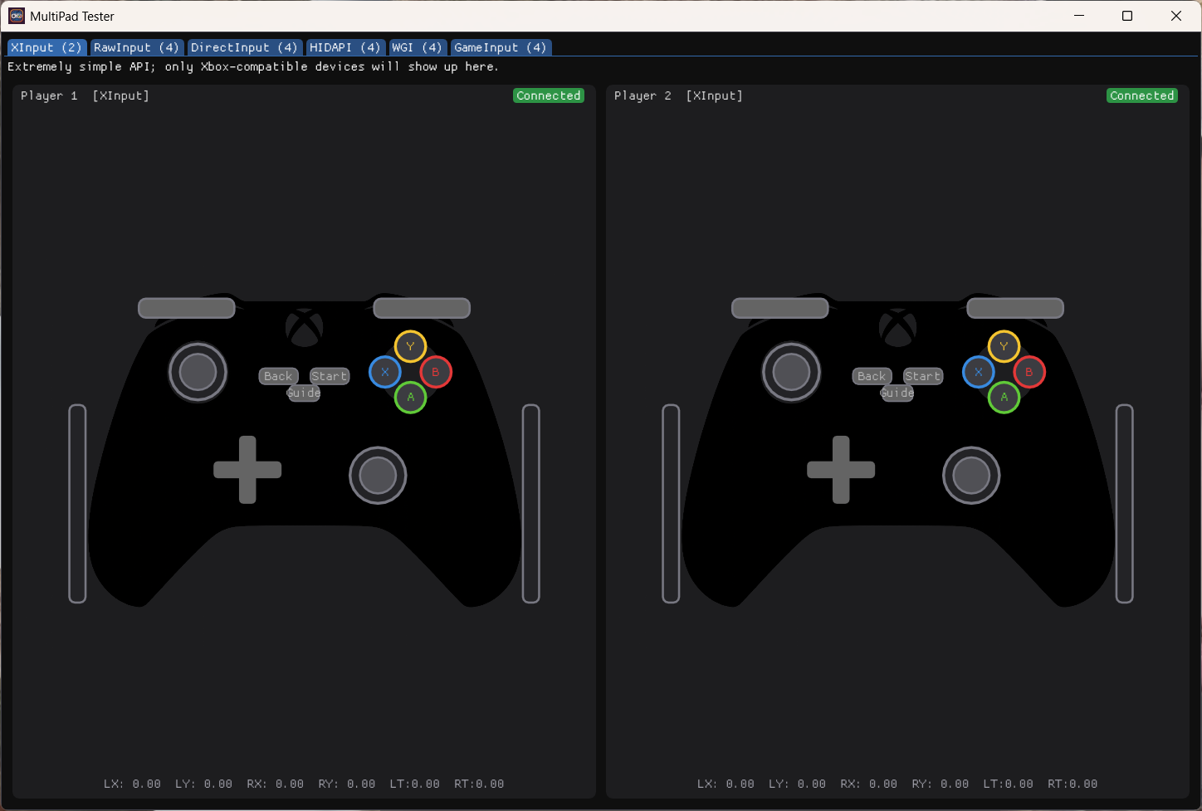The height and width of the screenshot is (811, 1202).
Task: Click the MultiPad Tester title bar icon
Action: click(x=17, y=16)
